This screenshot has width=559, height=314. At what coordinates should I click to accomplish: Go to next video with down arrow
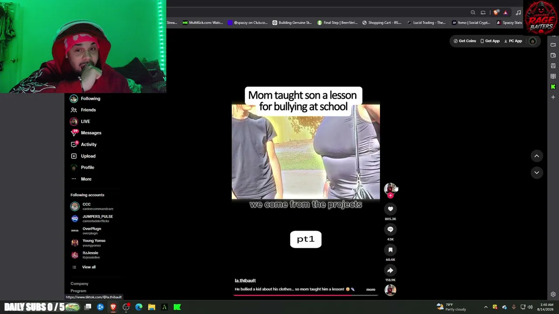(537, 173)
